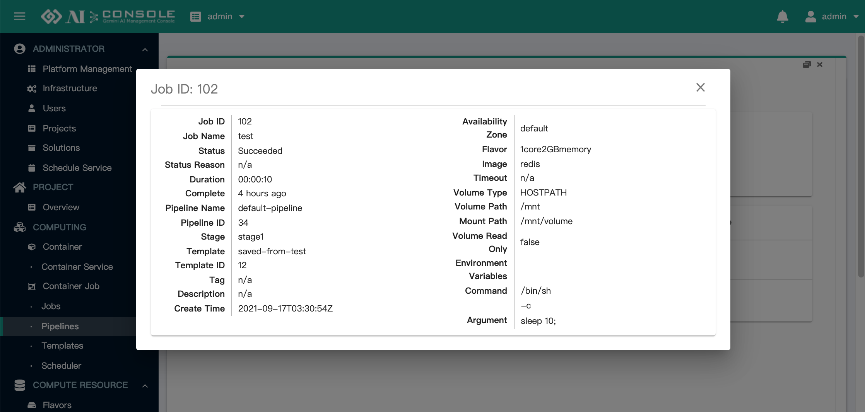Click the saved-from-test template value
865x412 pixels.
(272, 251)
